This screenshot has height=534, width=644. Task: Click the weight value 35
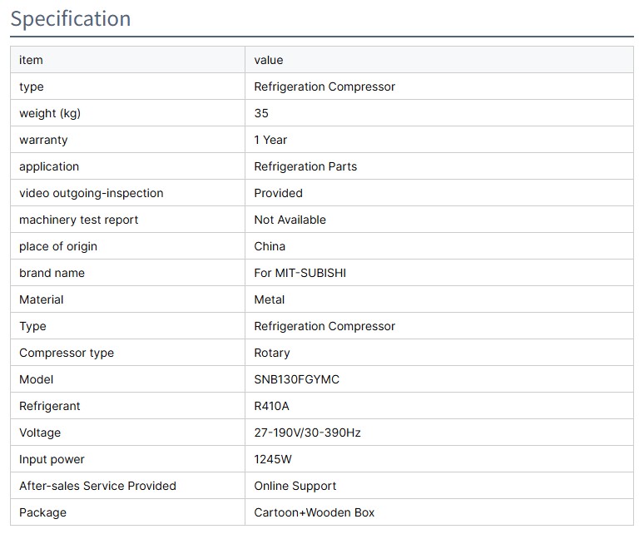click(261, 113)
